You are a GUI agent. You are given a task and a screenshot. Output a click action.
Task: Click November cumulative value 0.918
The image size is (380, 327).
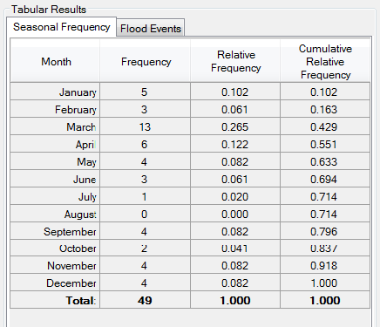[x=325, y=265]
